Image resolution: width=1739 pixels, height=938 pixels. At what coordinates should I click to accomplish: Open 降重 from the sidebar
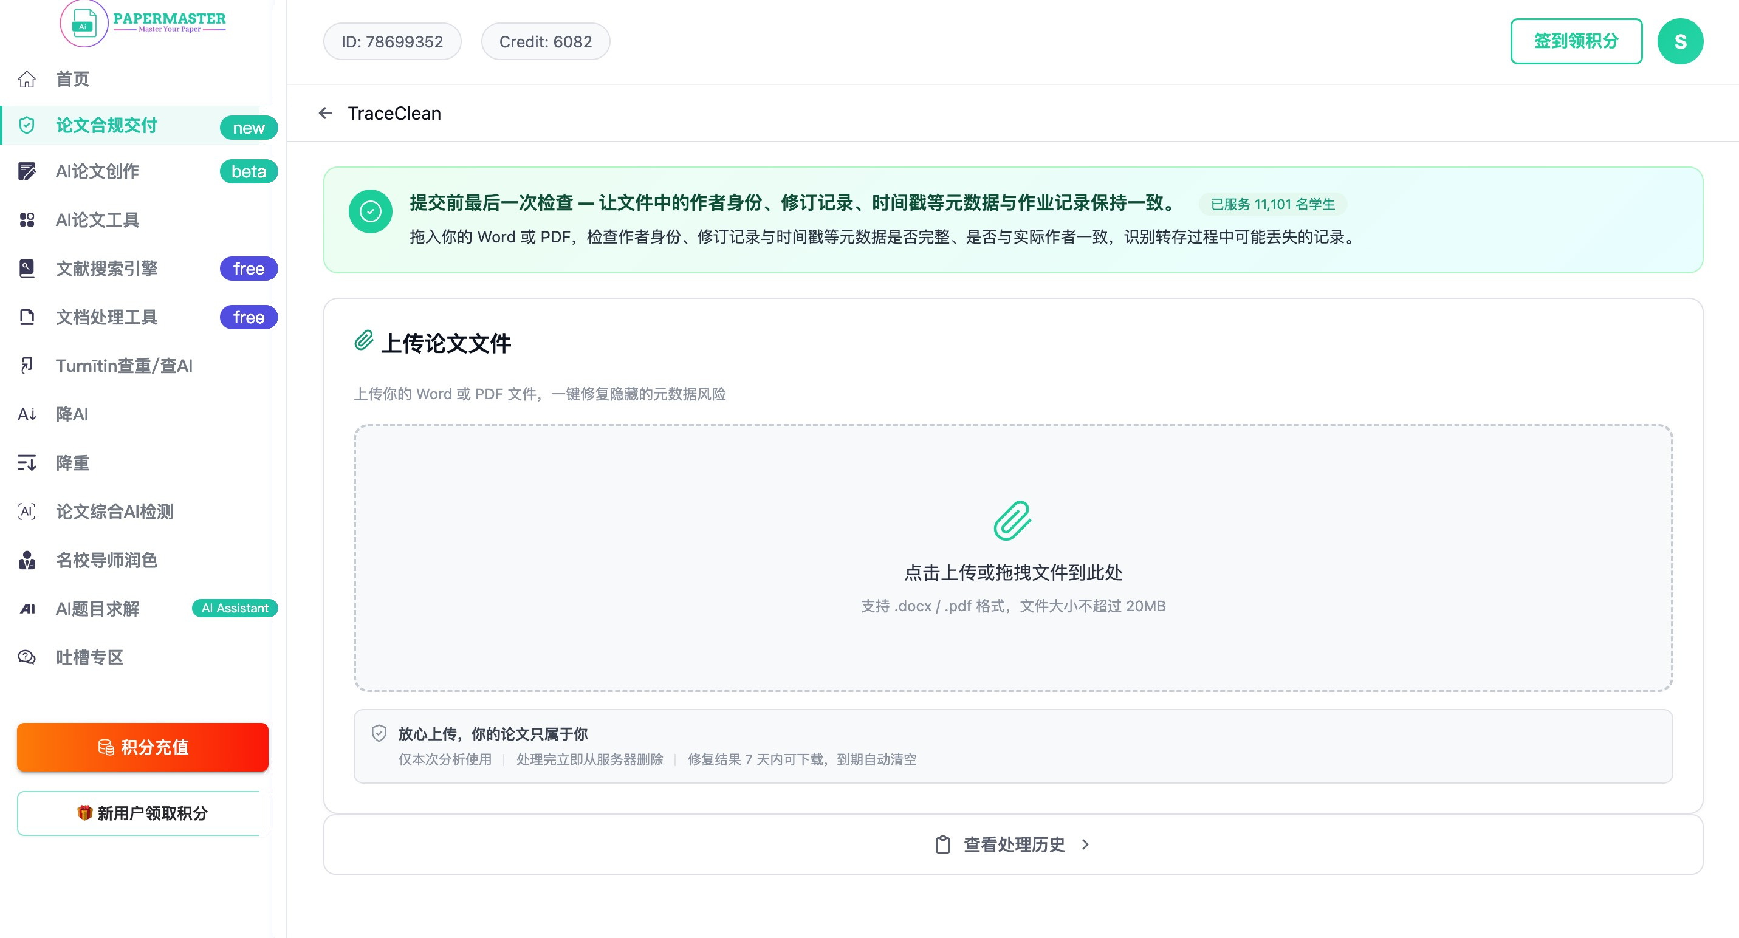click(x=72, y=463)
